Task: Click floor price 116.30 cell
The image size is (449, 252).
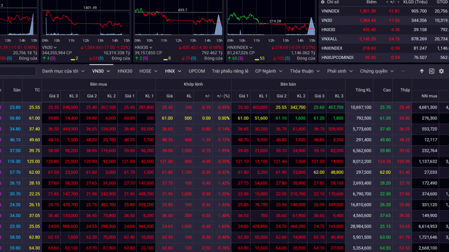Action: click(14, 162)
